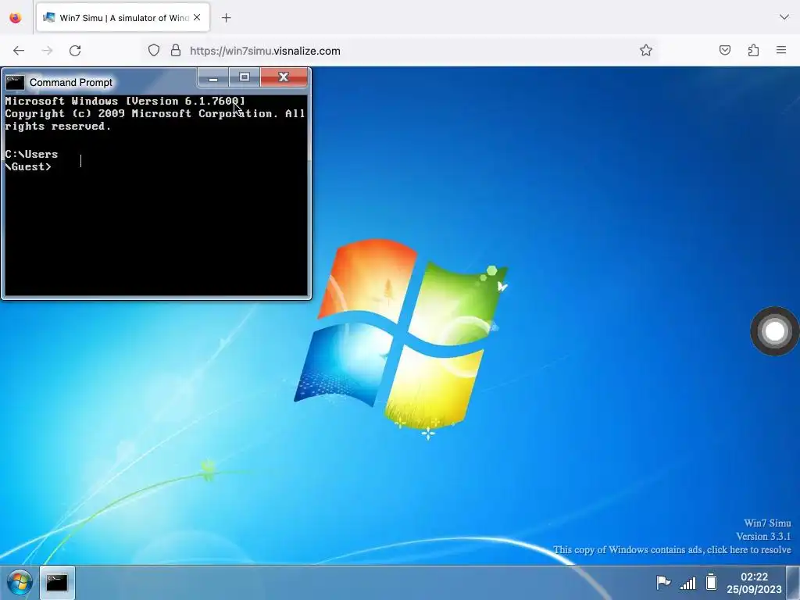Open Action Center flag icon in tray
Viewport: 800px width, 600px height.
coord(663,582)
